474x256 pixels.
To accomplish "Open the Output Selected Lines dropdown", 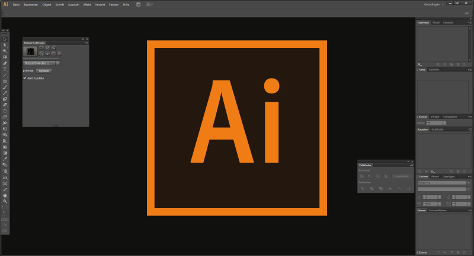I will tap(41, 63).
